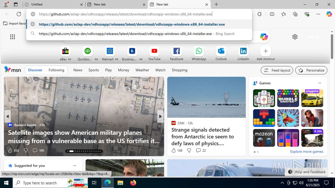Click the Feed layout button
Viewport: 335px width, 188px height.
click(277, 70)
